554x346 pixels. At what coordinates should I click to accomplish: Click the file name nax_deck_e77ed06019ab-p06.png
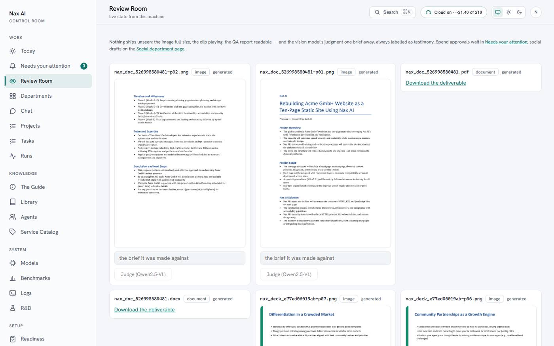click(x=444, y=299)
